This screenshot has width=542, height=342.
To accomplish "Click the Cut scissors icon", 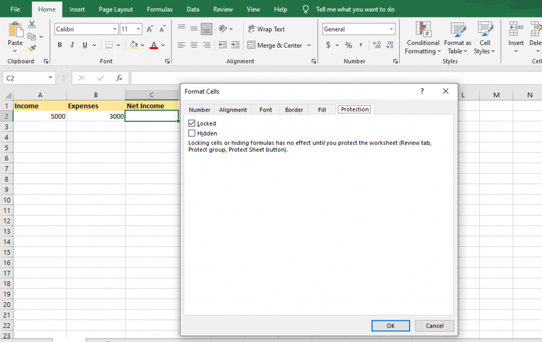I will pyautogui.click(x=32, y=25).
